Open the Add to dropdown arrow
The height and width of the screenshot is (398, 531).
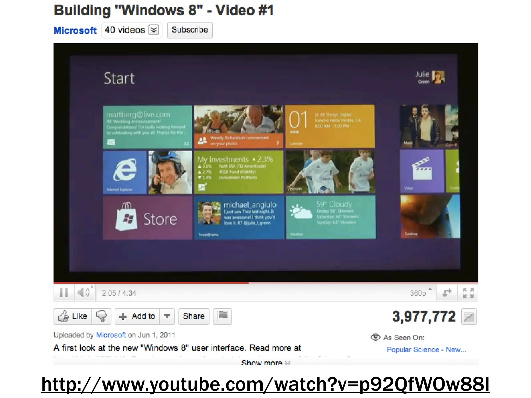pos(167,316)
